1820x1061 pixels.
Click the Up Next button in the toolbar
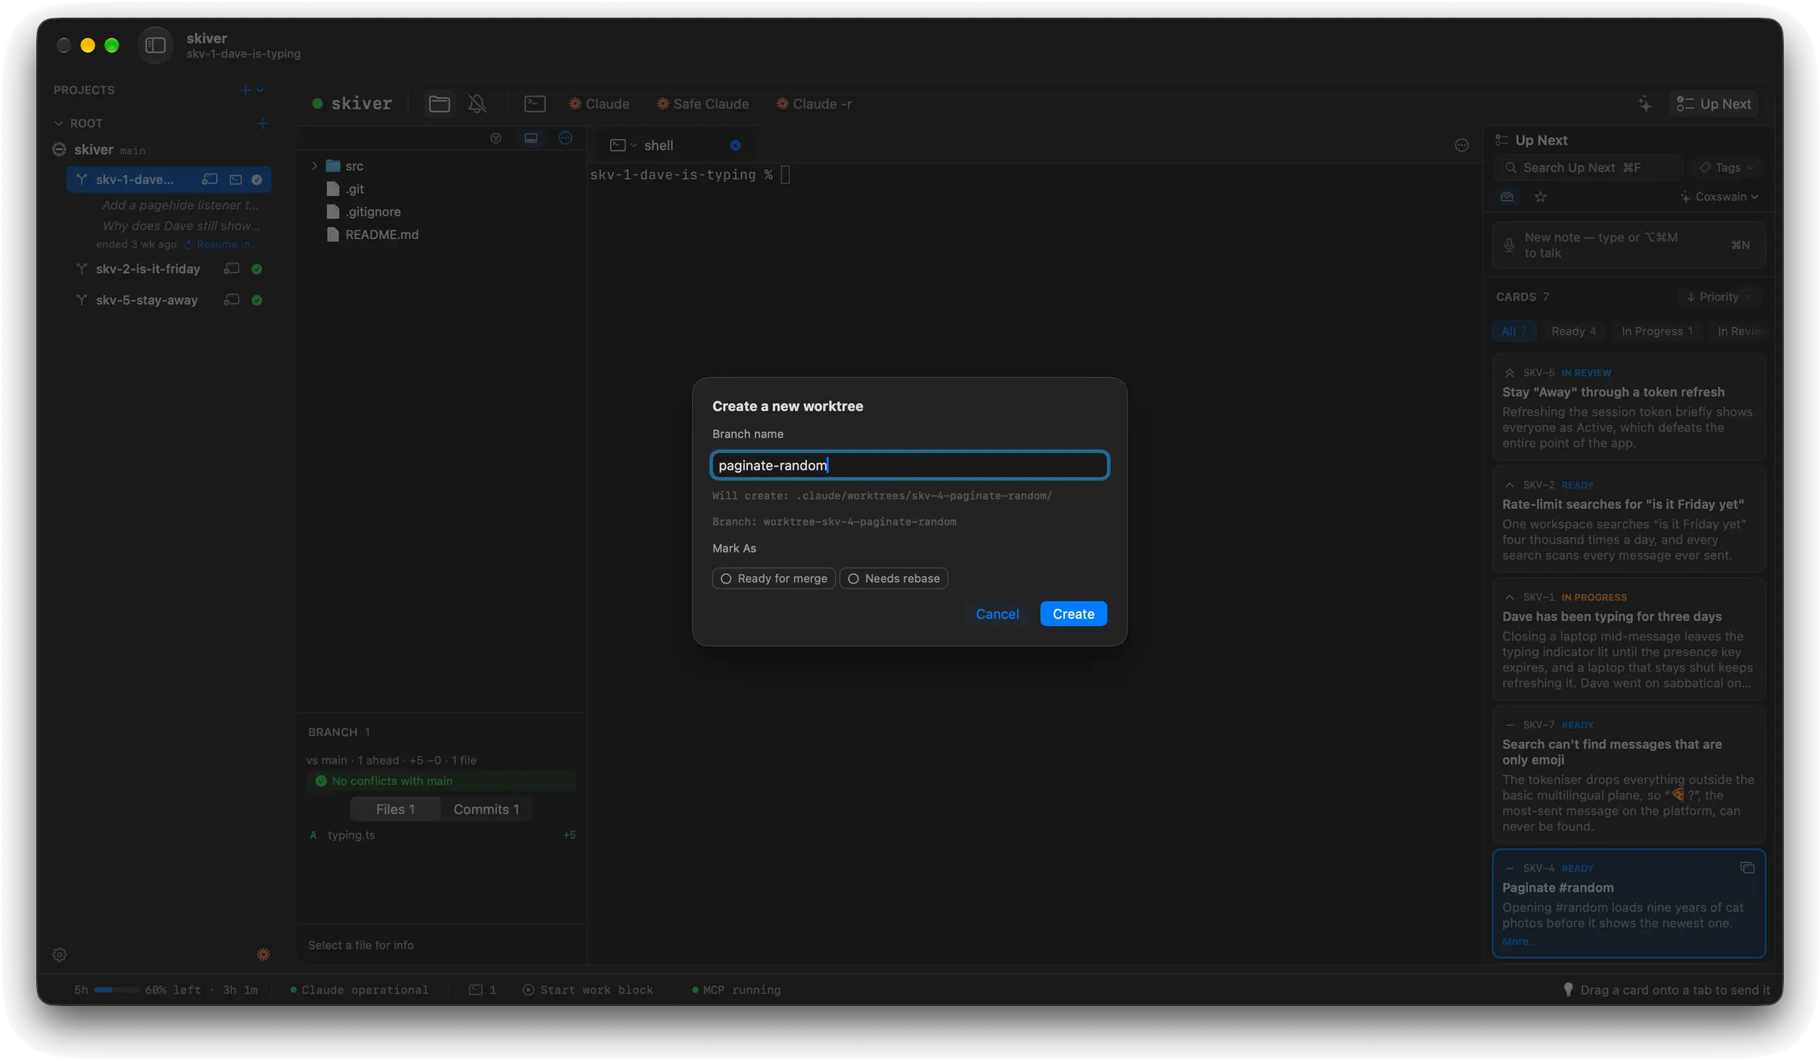[1714, 104]
